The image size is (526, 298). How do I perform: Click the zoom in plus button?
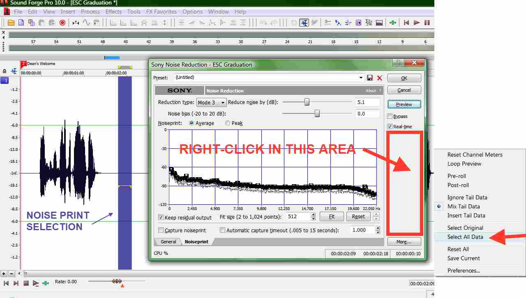point(4,273)
